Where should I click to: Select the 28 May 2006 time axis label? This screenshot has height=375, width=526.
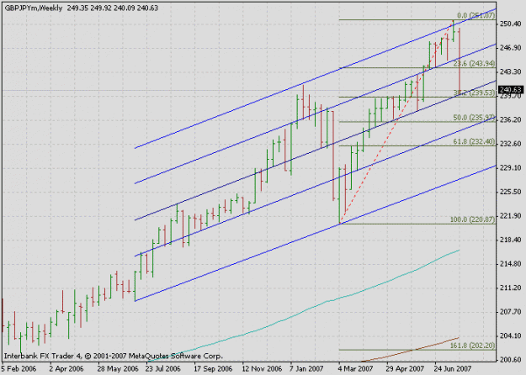coord(118,369)
